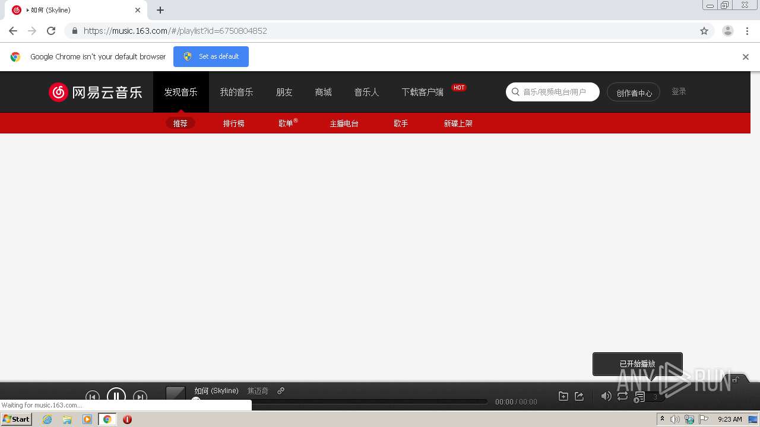This screenshot has width=760, height=427.
Task: Click the 登录 login link
Action: tap(679, 91)
